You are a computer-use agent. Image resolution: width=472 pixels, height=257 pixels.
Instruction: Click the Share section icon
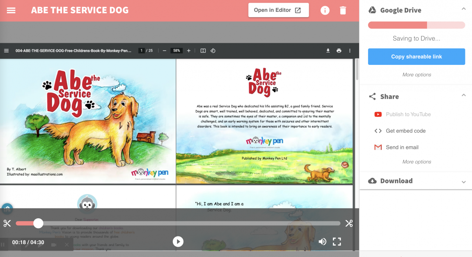coord(372,97)
